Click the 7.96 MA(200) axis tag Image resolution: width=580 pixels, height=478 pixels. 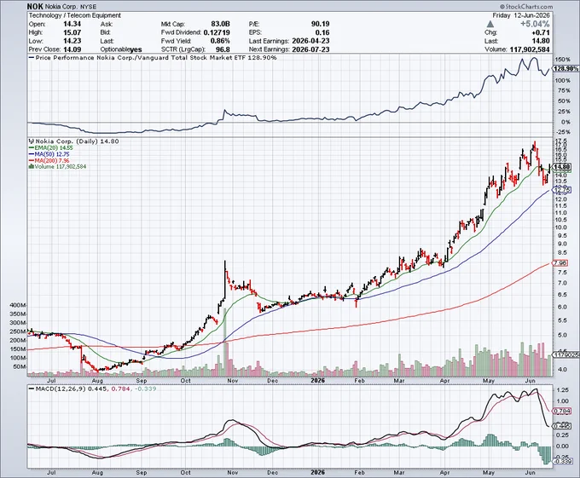click(560, 263)
